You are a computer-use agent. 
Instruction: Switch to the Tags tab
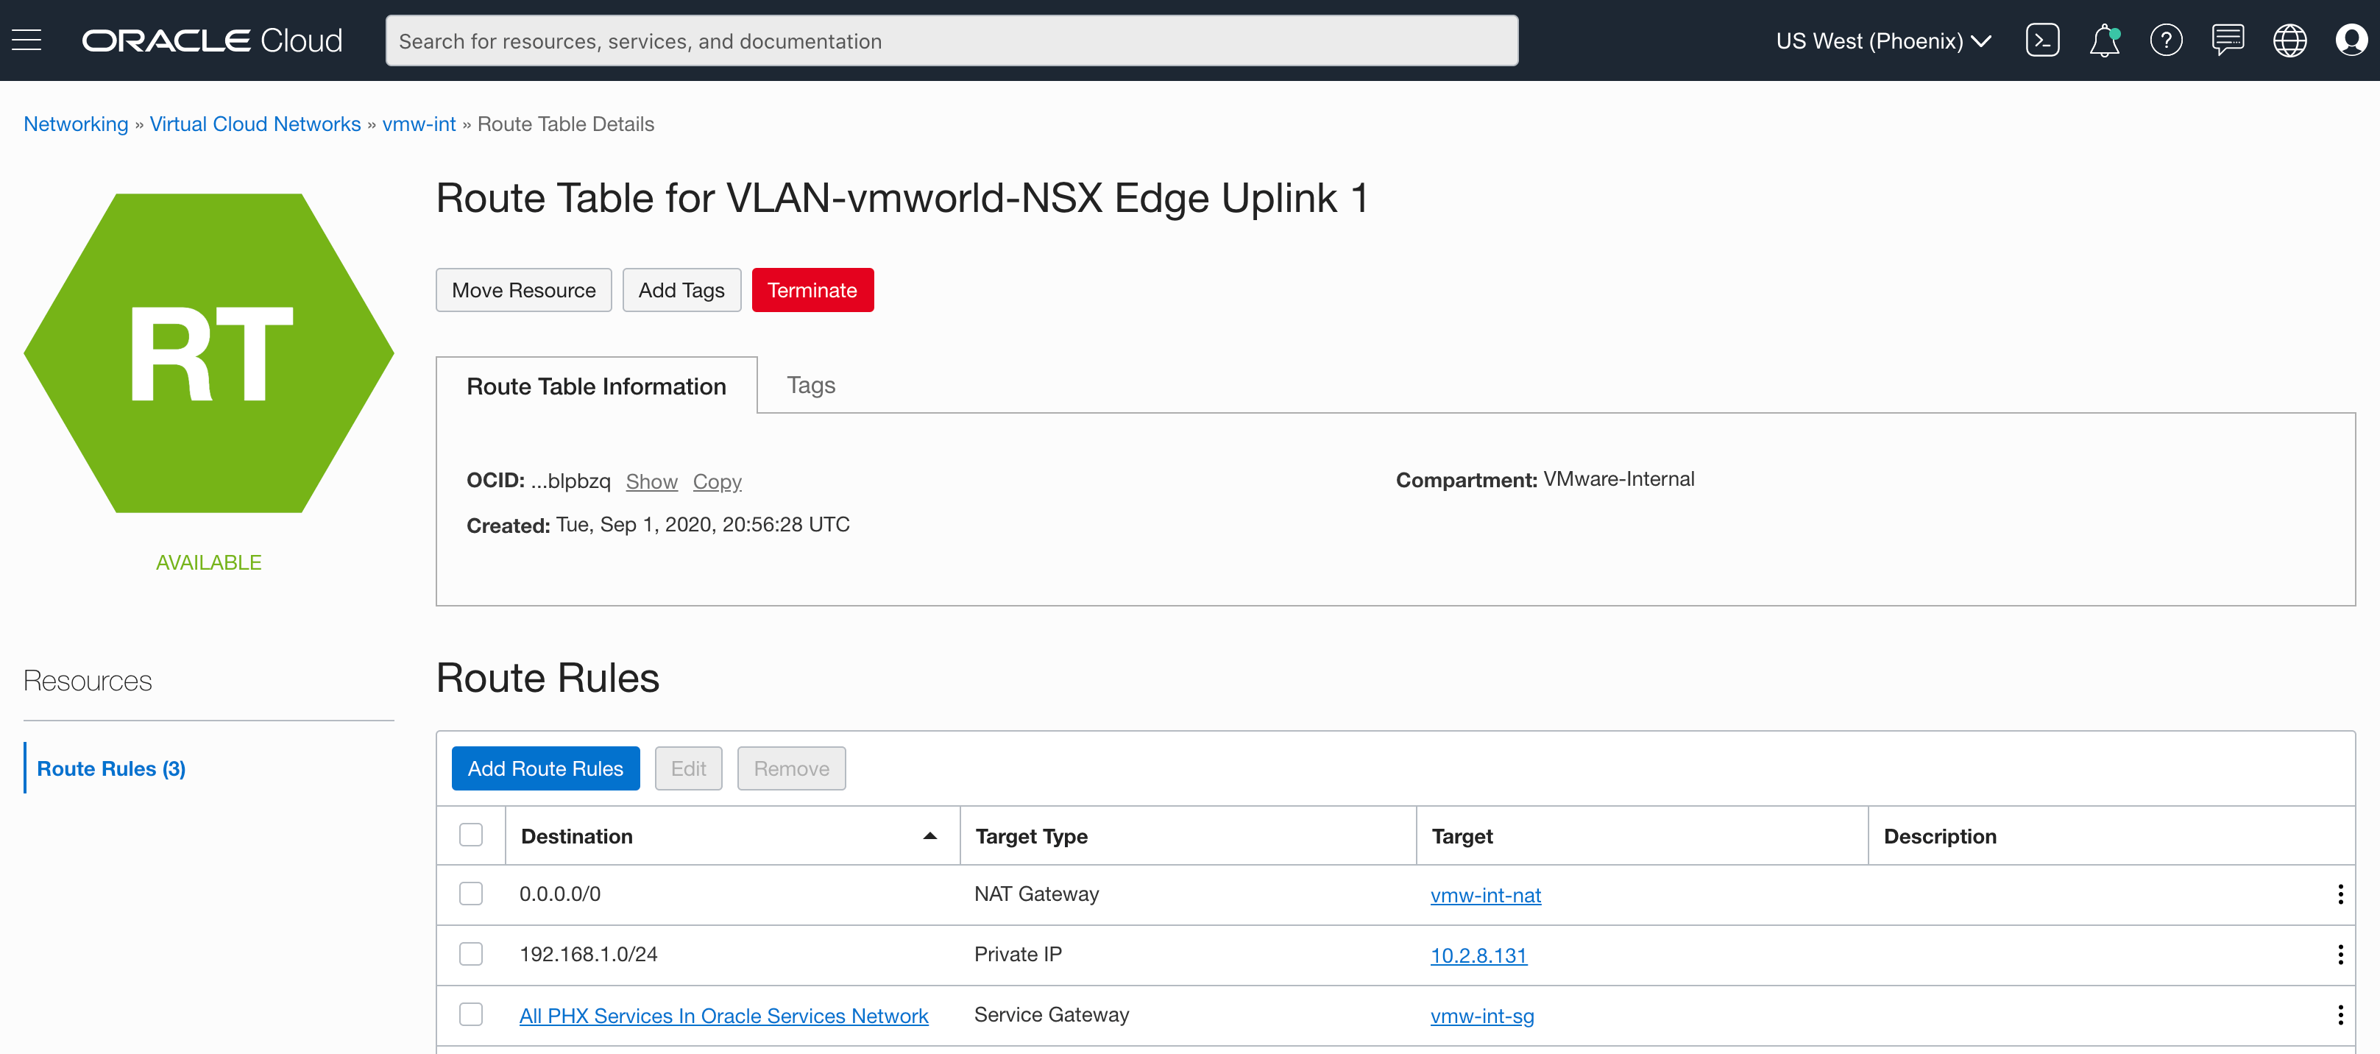coord(810,385)
